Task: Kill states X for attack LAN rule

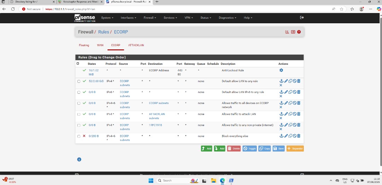Action: [x=280, y=118]
